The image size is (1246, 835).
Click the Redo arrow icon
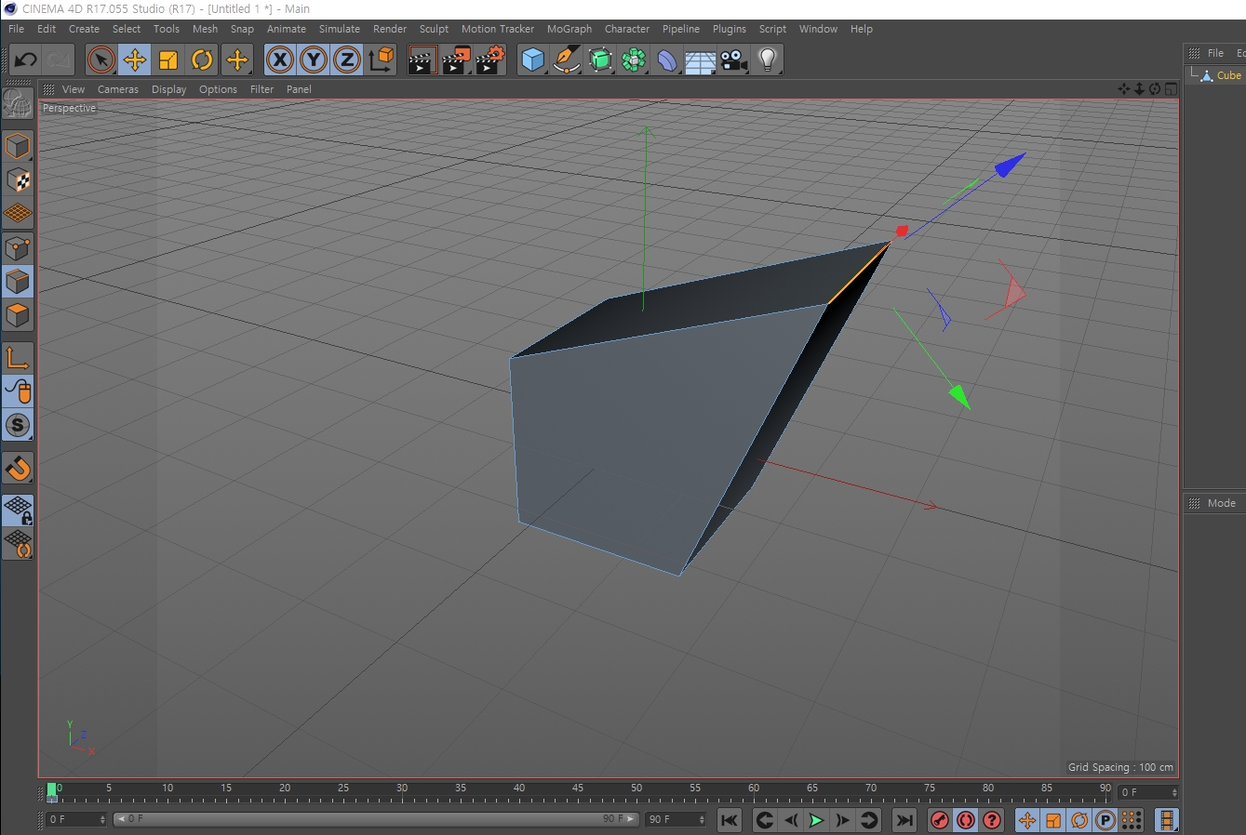[x=59, y=60]
